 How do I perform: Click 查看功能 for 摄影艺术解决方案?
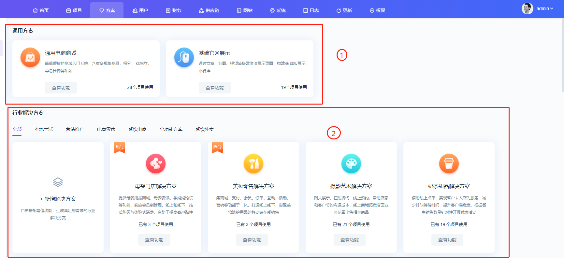[350, 240]
